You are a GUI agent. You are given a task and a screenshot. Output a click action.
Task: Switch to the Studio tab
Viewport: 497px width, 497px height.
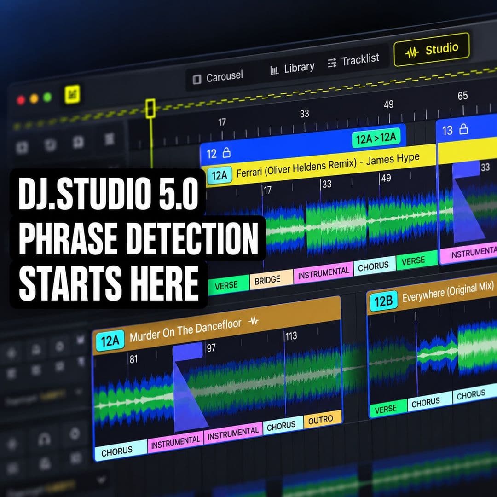431,49
